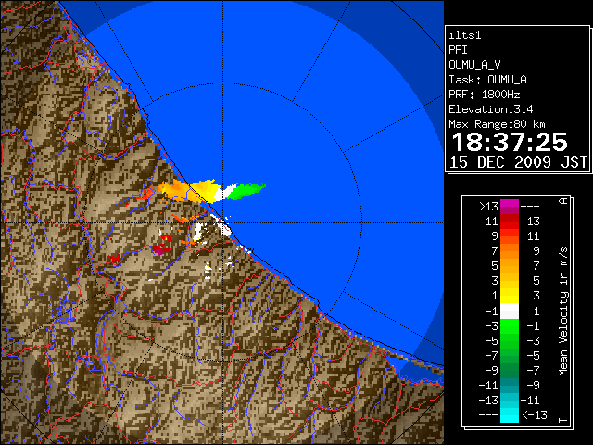593x445 pixels.
Task: Click the '>13' label at the legend's top left
Action: click(488, 207)
